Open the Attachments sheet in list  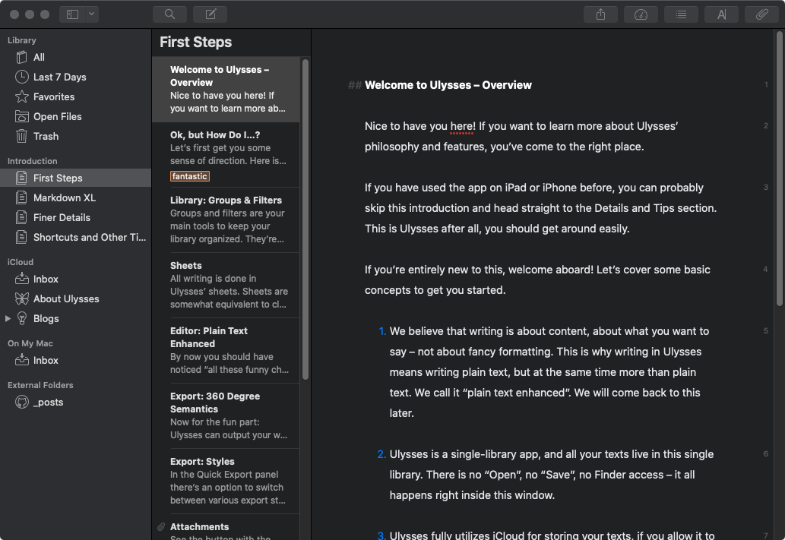pos(226,527)
